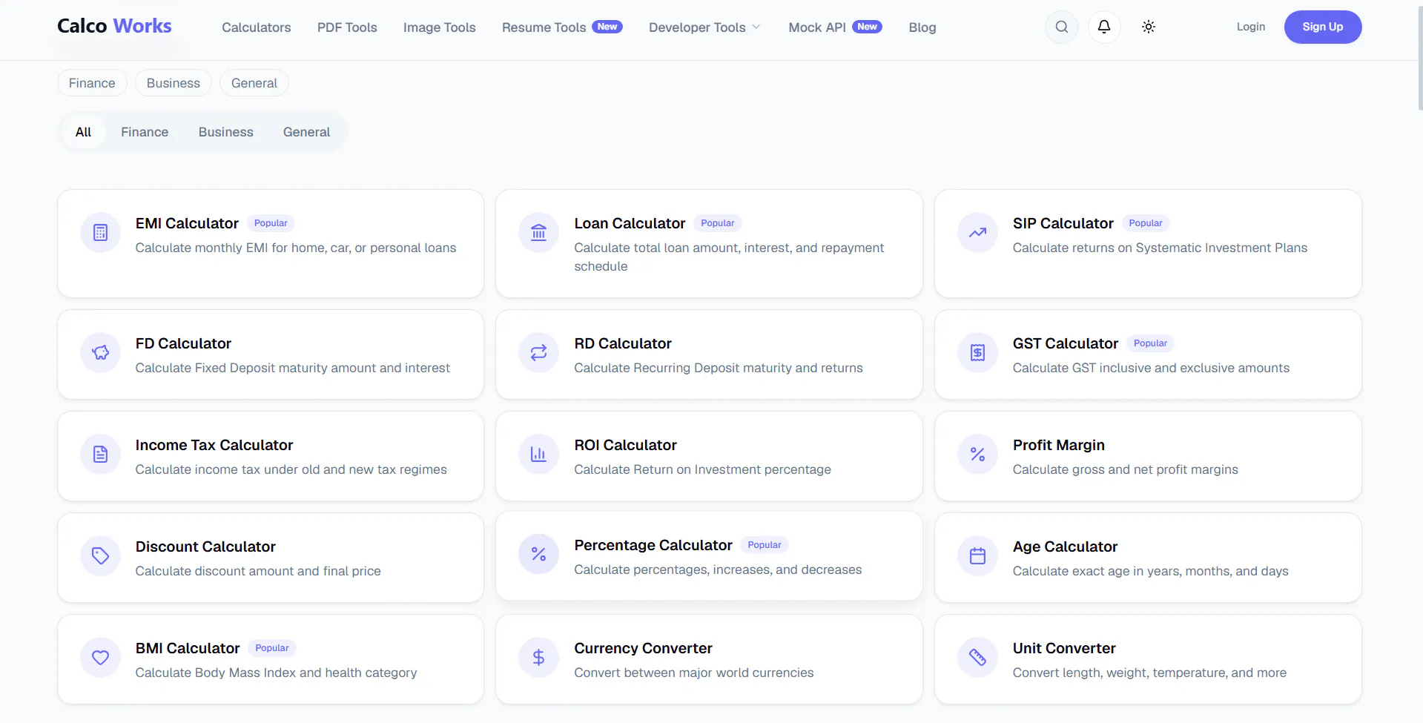Click the Discount Calculator tag icon
The width and height of the screenshot is (1423, 723).
click(x=101, y=556)
